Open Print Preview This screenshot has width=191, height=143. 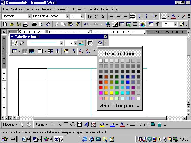pyautogui.click(x=41, y=24)
